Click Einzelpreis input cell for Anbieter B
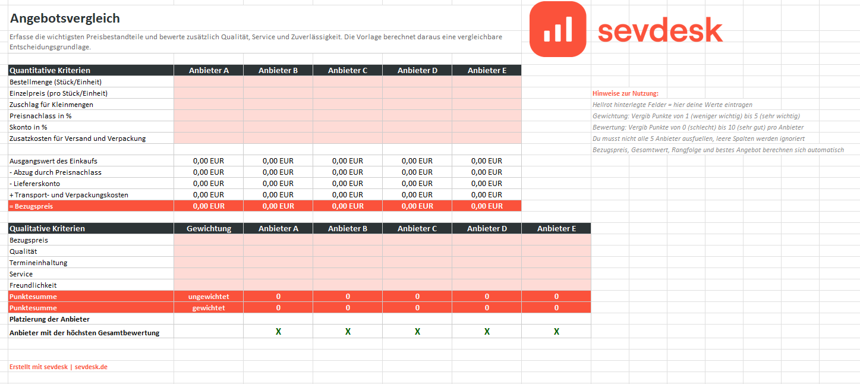The width and height of the screenshot is (860, 384). tap(278, 93)
